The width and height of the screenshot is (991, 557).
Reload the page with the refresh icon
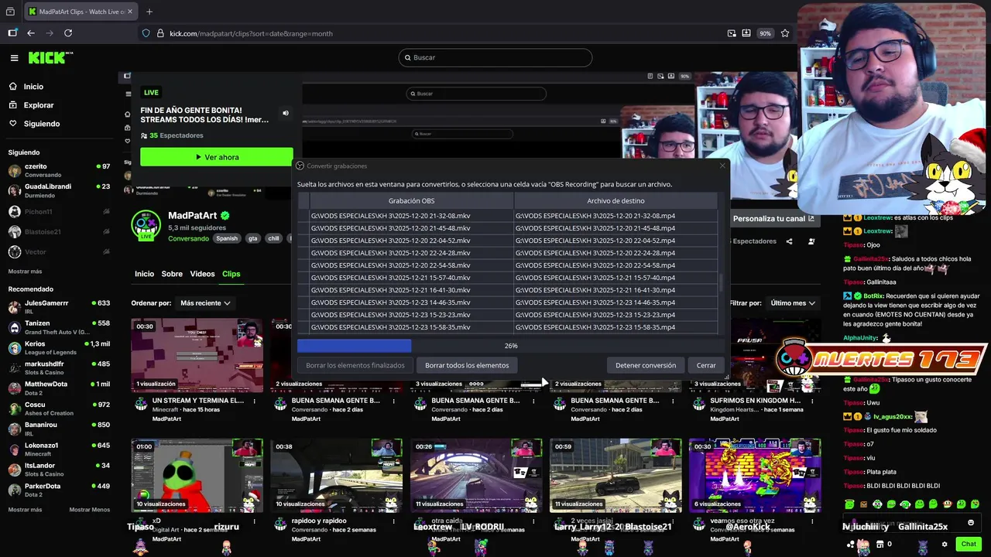click(68, 33)
